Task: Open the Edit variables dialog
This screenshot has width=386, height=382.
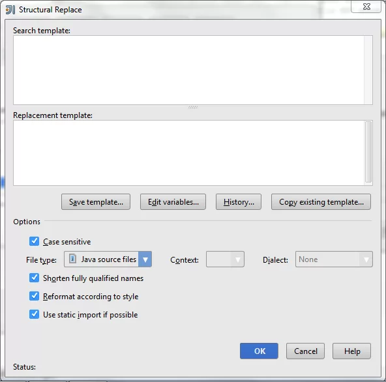Action: [173, 202]
